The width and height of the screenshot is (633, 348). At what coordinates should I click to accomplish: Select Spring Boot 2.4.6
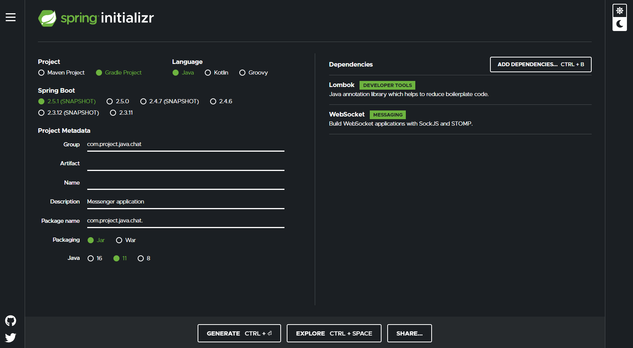[221, 101]
